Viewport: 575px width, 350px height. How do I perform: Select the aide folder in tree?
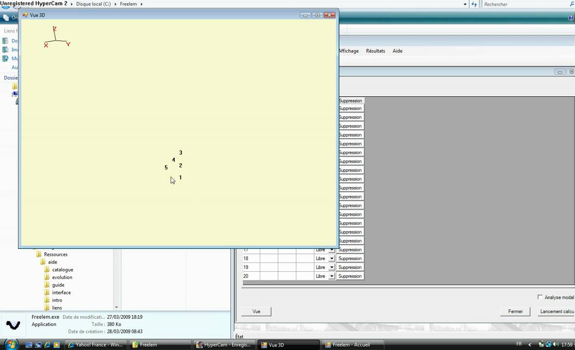tap(53, 262)
